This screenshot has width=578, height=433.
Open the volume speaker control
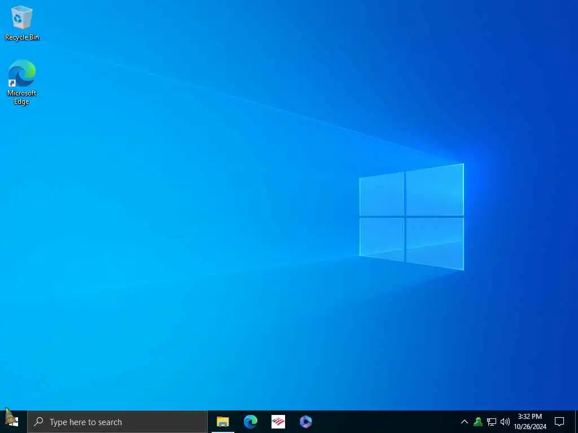[x=505, y=422]
